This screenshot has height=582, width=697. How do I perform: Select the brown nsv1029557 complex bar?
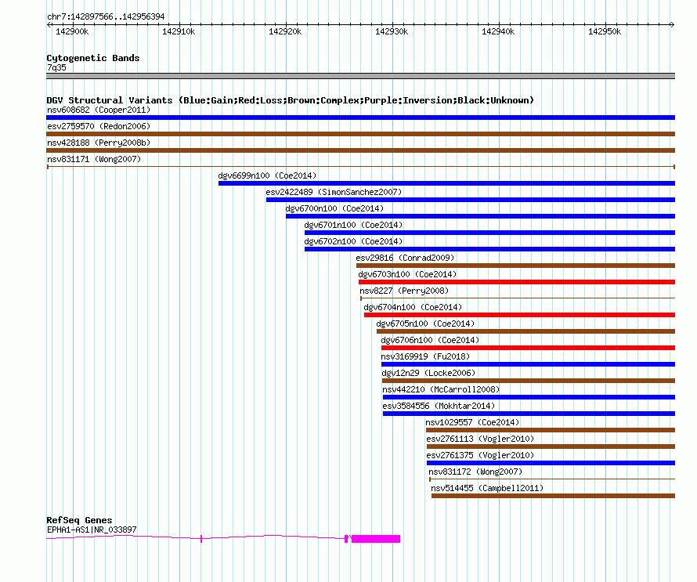click(551, 430)
